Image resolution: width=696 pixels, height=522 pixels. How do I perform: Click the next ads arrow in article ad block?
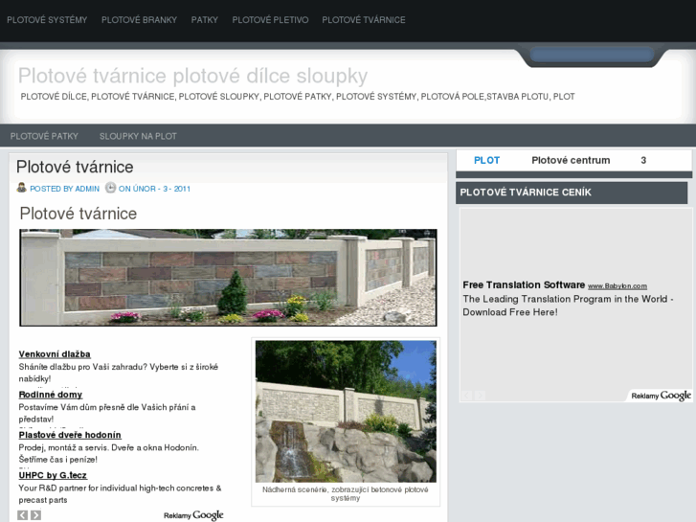click(x=36, y=515)
